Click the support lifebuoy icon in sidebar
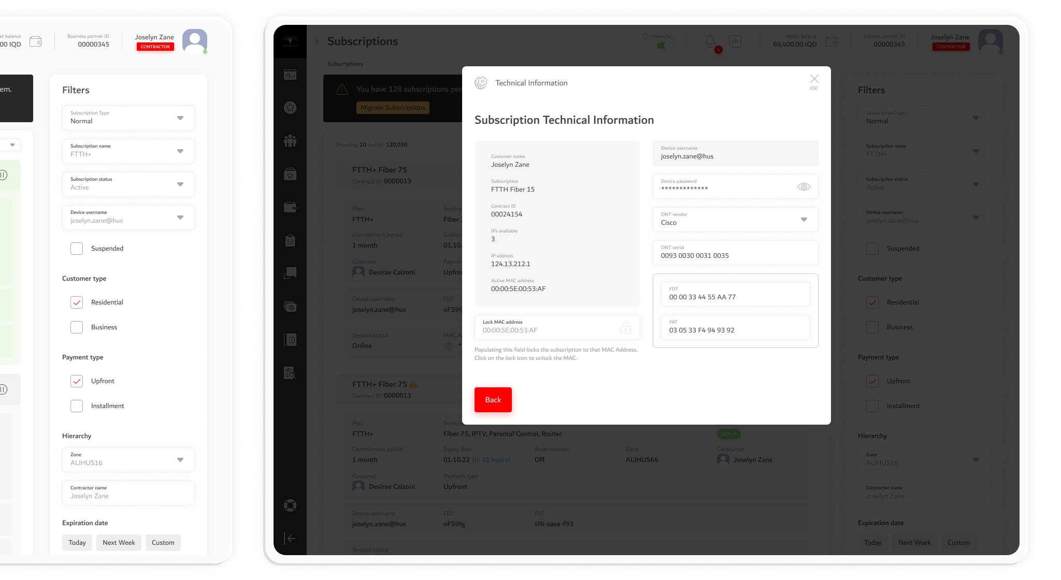The height and width of the screenshot is (580, 1061). (x=290, y=505)
